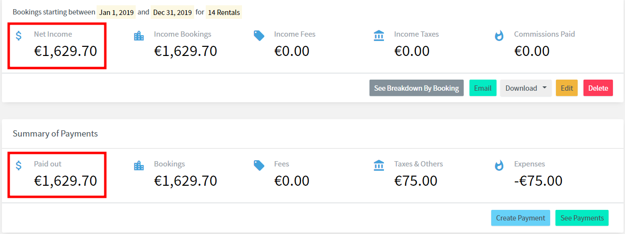
Task: Click the Net Income dollar icon
Action: (19, 35)
